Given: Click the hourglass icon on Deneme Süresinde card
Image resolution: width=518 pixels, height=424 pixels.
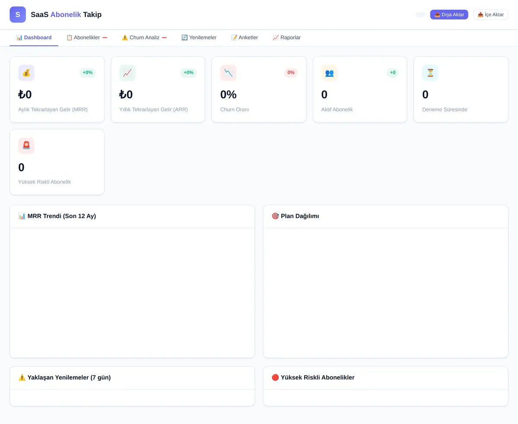Looking at the screenshot, I should pos(430,73).
